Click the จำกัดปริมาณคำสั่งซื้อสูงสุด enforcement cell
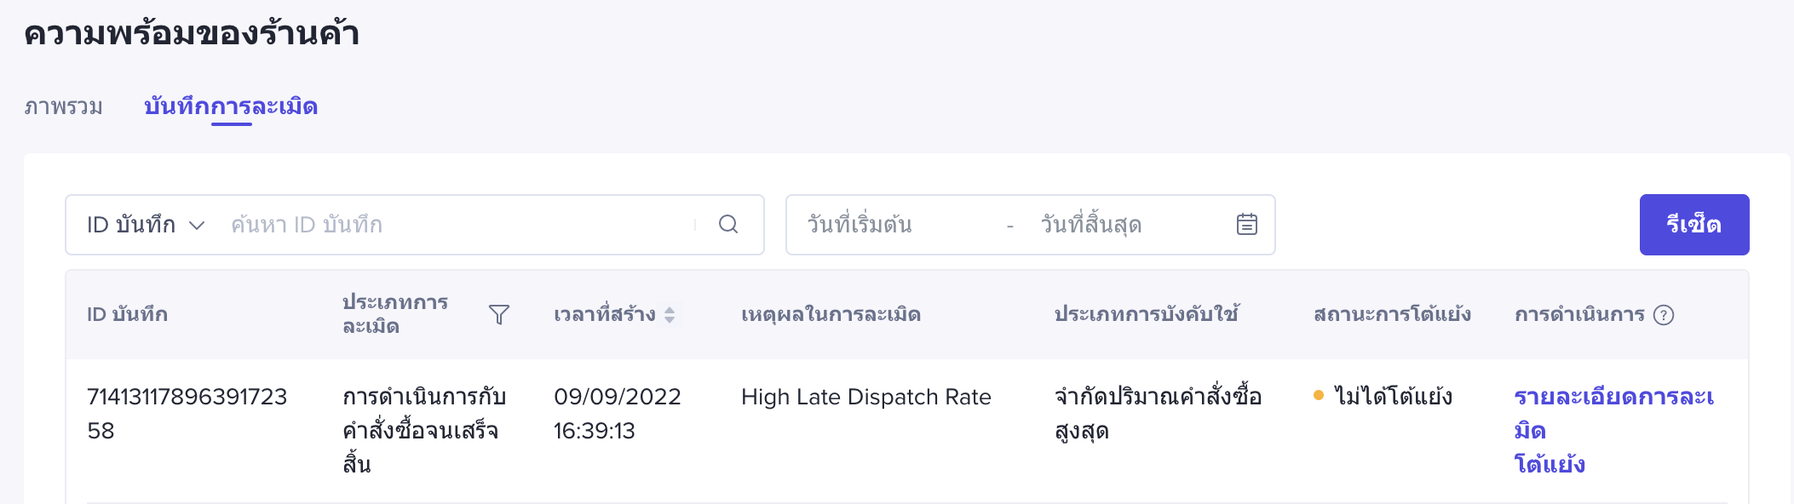This screenshot has height=504, width=1794. (1158, 413)
